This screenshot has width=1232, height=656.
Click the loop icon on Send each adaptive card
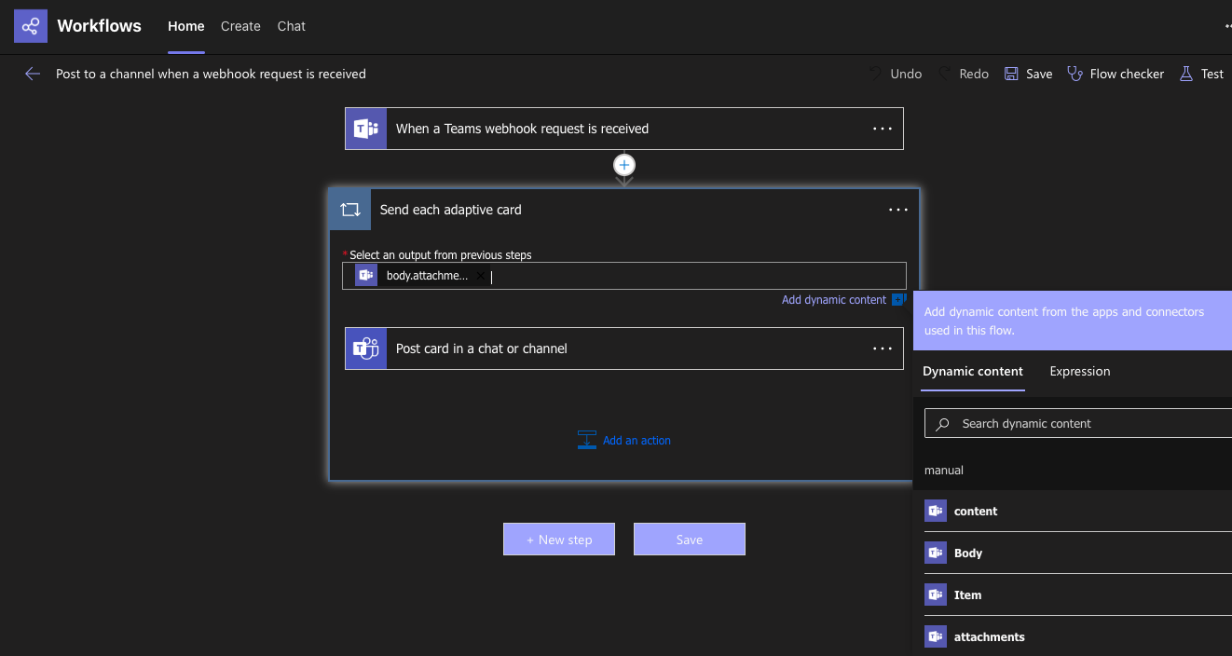(x=350, y=210)
